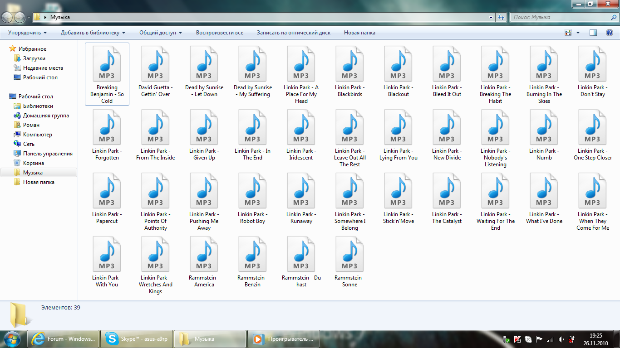Select Rammstein - America MP3 icon
The height and width of the screenshot is (348, 620).
pyautogui.click(x=204, y=254)
